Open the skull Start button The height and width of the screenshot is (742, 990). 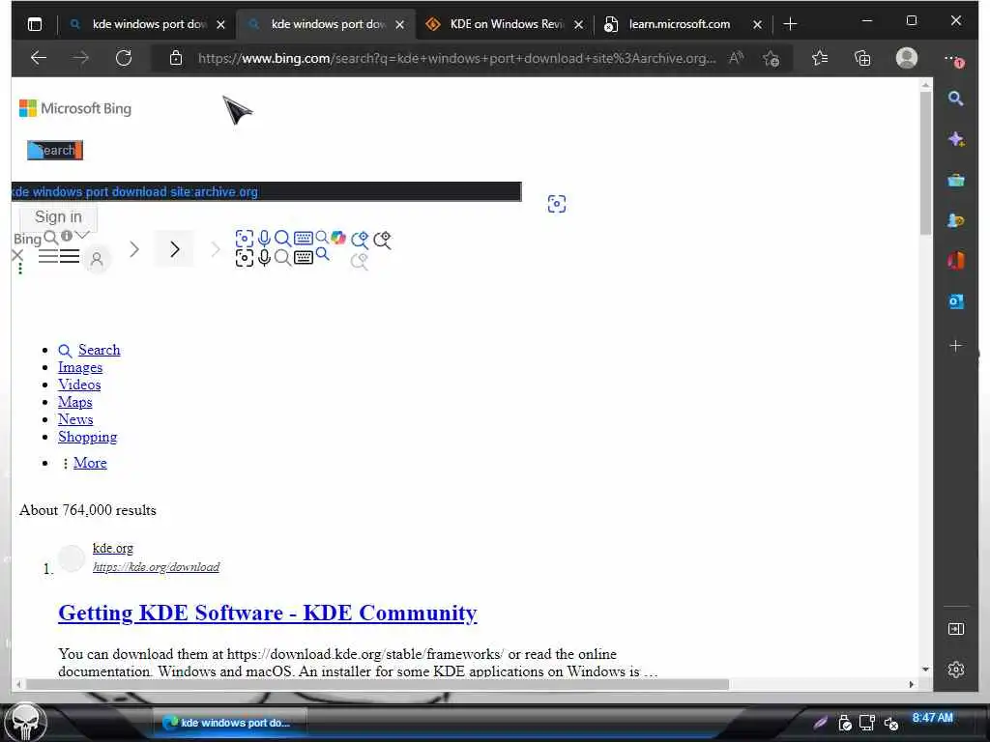(26, 722)
